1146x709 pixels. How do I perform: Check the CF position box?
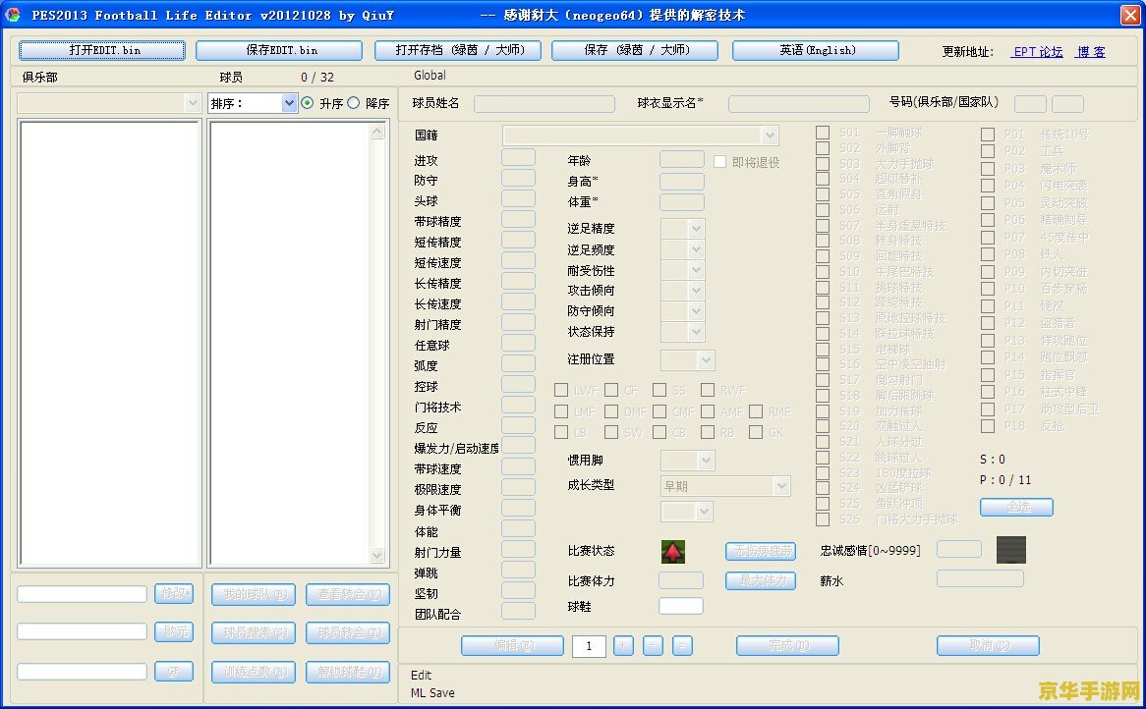[611, 390]
